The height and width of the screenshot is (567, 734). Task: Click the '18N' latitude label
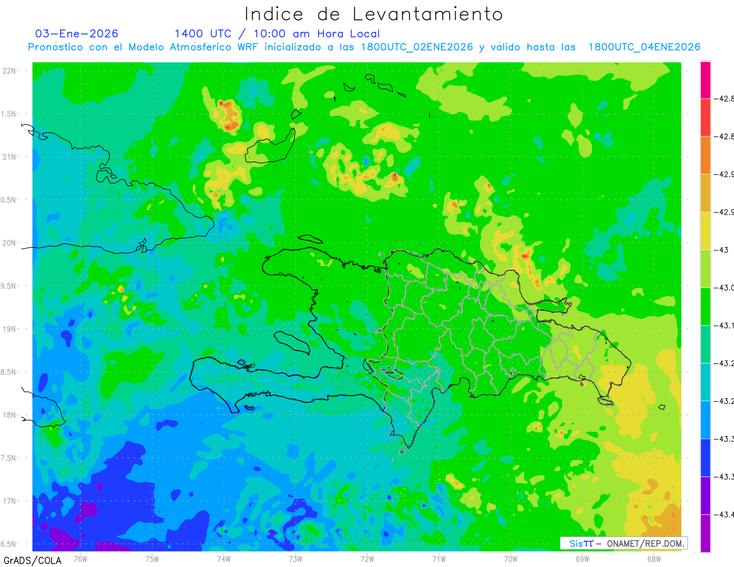pos(10,415)
